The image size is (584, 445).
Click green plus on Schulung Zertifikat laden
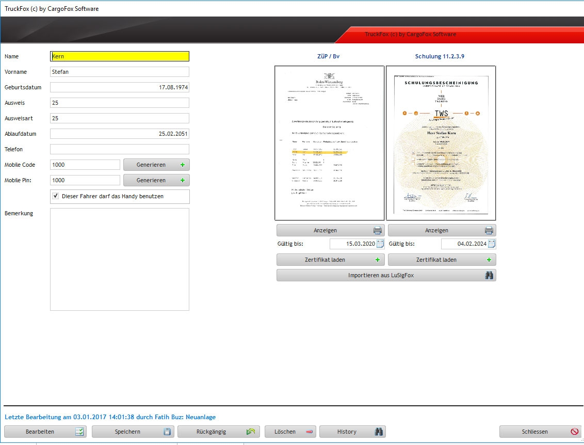489,260
